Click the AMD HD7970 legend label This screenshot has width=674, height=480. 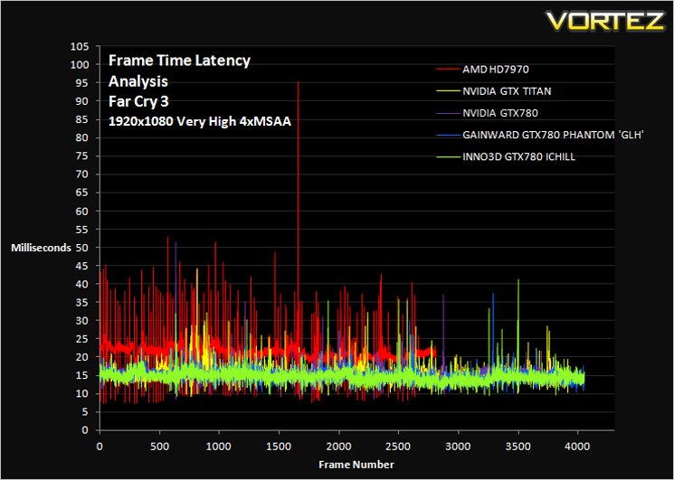click(496, 69)
